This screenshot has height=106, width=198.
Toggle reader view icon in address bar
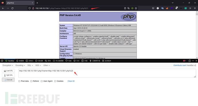(x=125, y=8)
